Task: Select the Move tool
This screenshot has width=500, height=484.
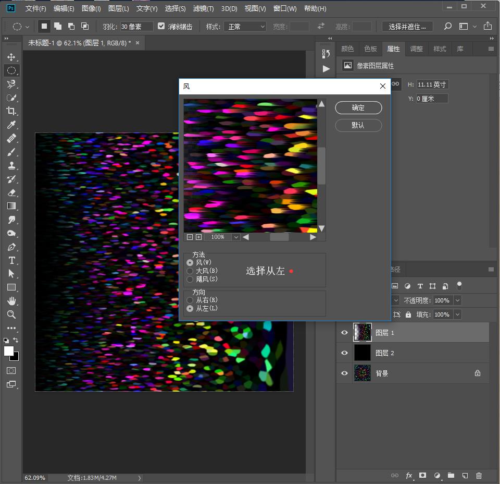Action: 11,57
